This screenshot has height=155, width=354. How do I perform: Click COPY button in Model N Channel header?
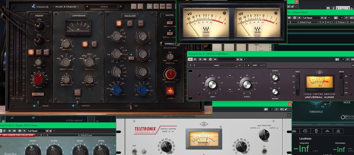[x=163, y=6]
